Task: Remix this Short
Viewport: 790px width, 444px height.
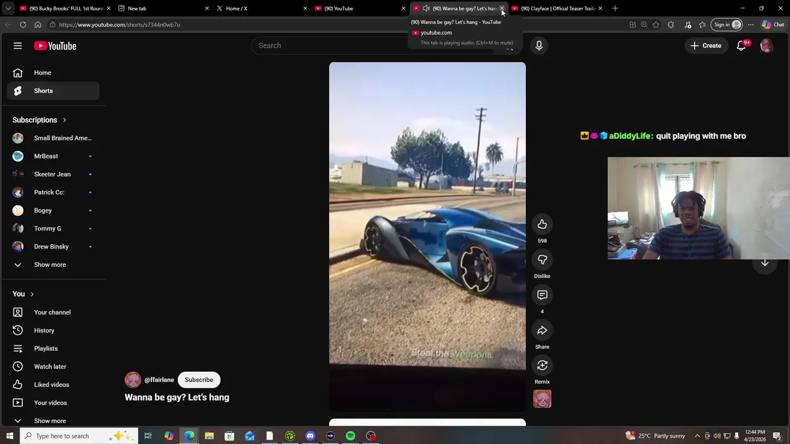Action: (542, 366)
